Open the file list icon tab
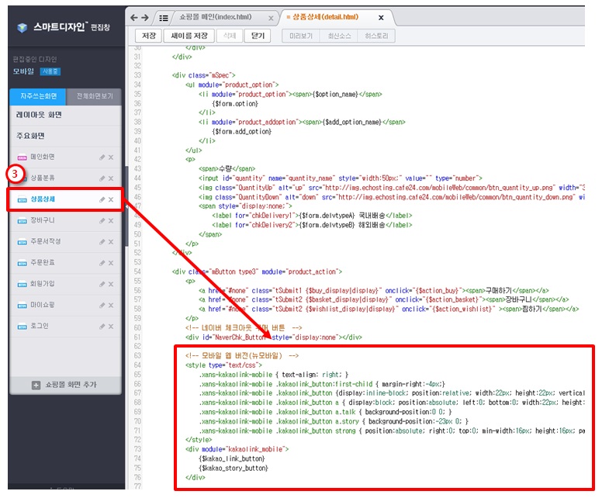The width and height of the screenshot is (602, 498). (x=164, y=18)
